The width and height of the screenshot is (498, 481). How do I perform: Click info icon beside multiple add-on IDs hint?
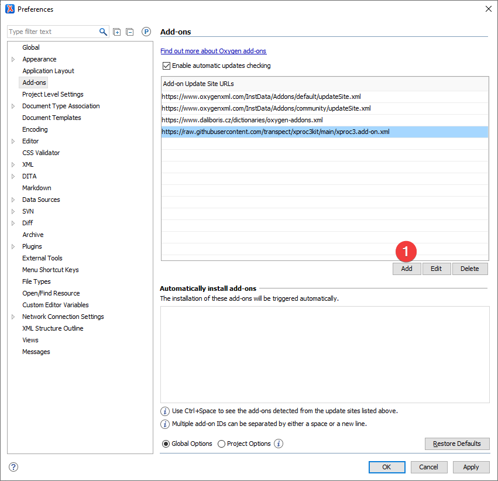pyautogui.click(x=165, y=424)
